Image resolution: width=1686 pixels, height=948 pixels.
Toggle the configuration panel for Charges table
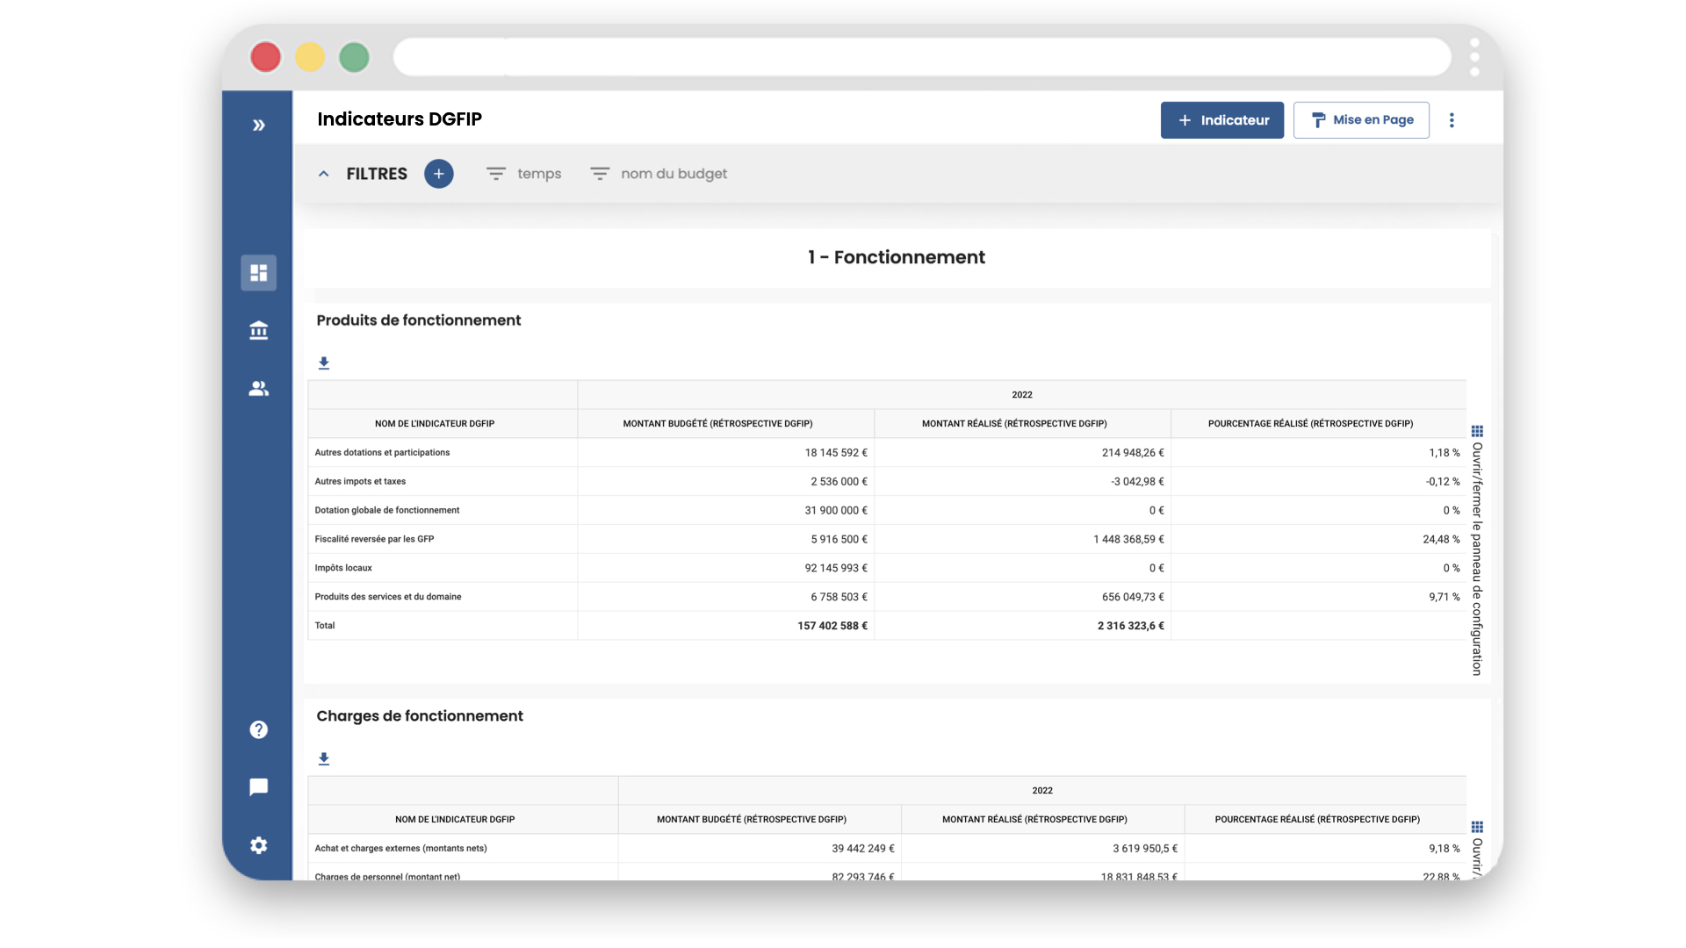click(x=1478, y=828)
